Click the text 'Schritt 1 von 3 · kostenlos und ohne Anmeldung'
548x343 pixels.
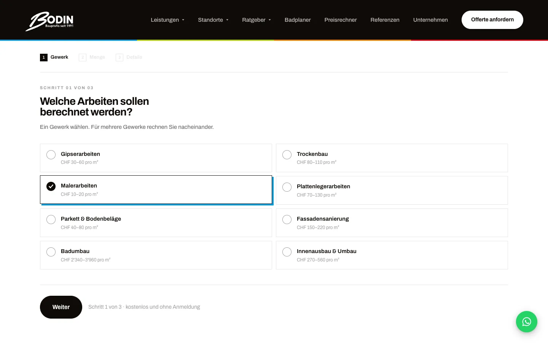tap(144, 307)
